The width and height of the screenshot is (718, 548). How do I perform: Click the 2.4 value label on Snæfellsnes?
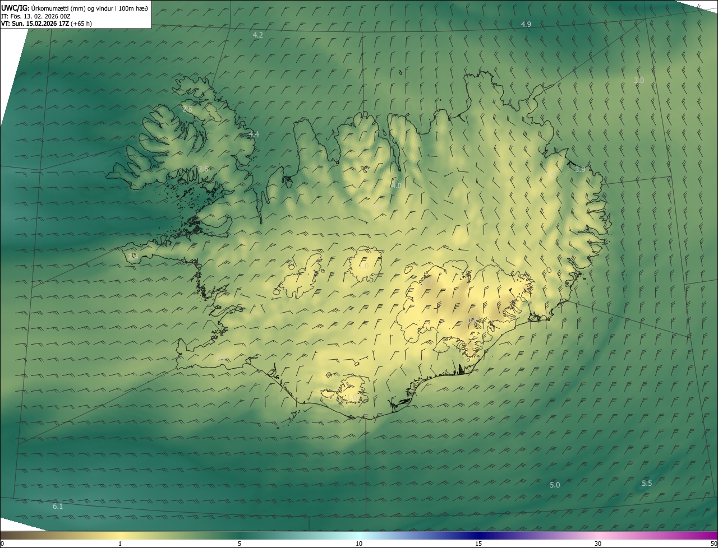(132, 256)
